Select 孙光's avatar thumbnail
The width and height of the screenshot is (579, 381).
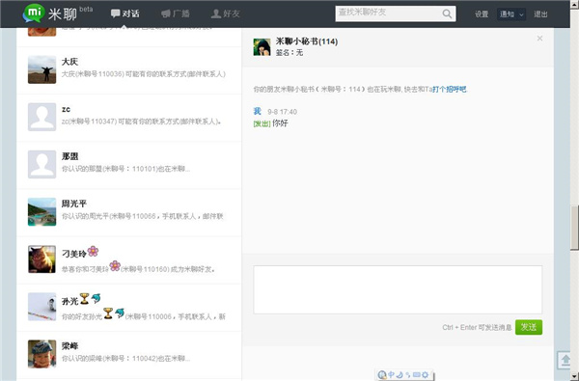42,307
